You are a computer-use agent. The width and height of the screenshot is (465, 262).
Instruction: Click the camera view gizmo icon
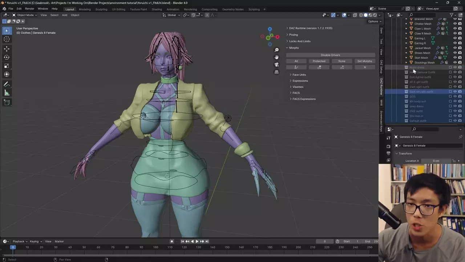(x=276, y=64)
